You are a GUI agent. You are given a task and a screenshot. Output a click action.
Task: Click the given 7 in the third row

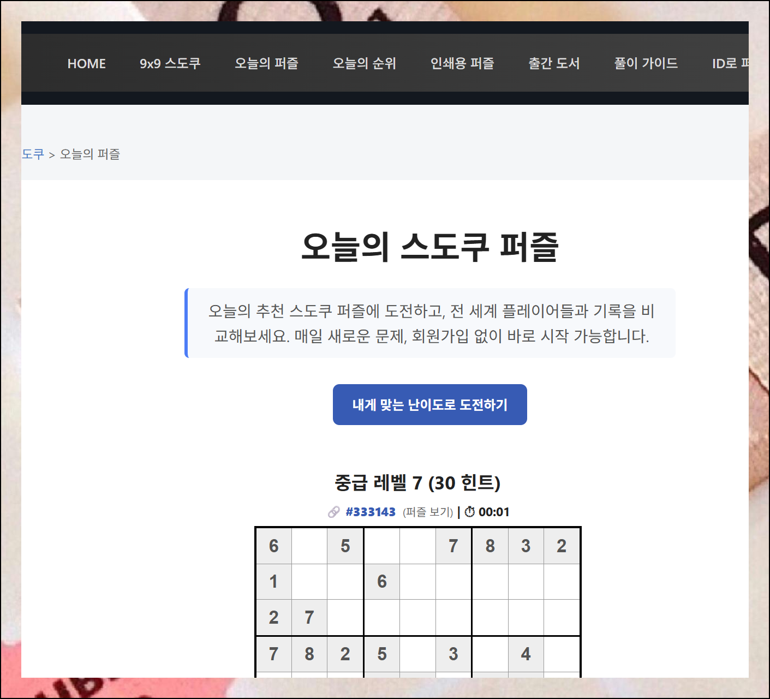point(309,618)
